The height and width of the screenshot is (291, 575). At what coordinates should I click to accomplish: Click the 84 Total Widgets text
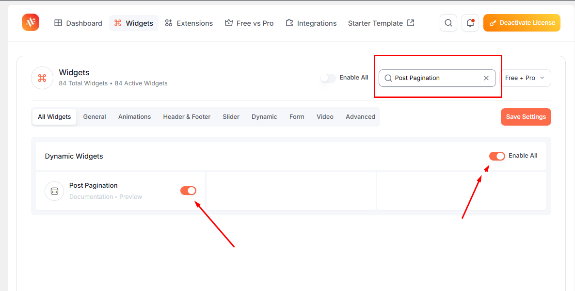(x=83, y=83)
